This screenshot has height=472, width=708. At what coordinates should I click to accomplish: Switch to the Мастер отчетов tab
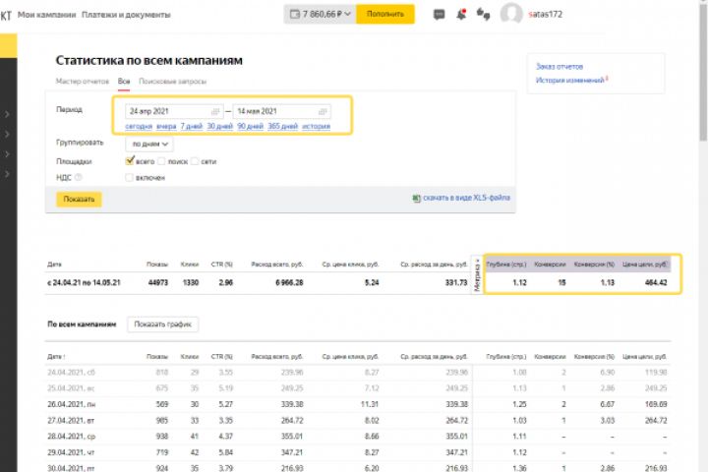click(83, 82)
